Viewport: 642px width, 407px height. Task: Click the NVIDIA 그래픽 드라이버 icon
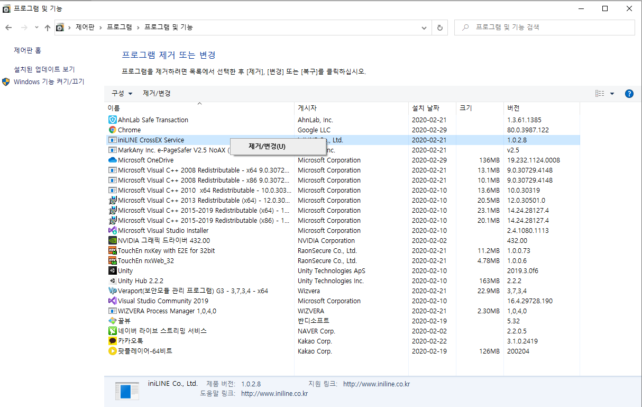point(112,241)
